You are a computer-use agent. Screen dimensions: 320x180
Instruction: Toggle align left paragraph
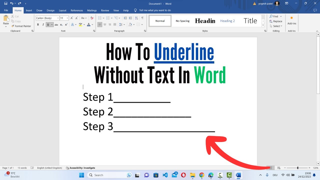tap(100, 24)
